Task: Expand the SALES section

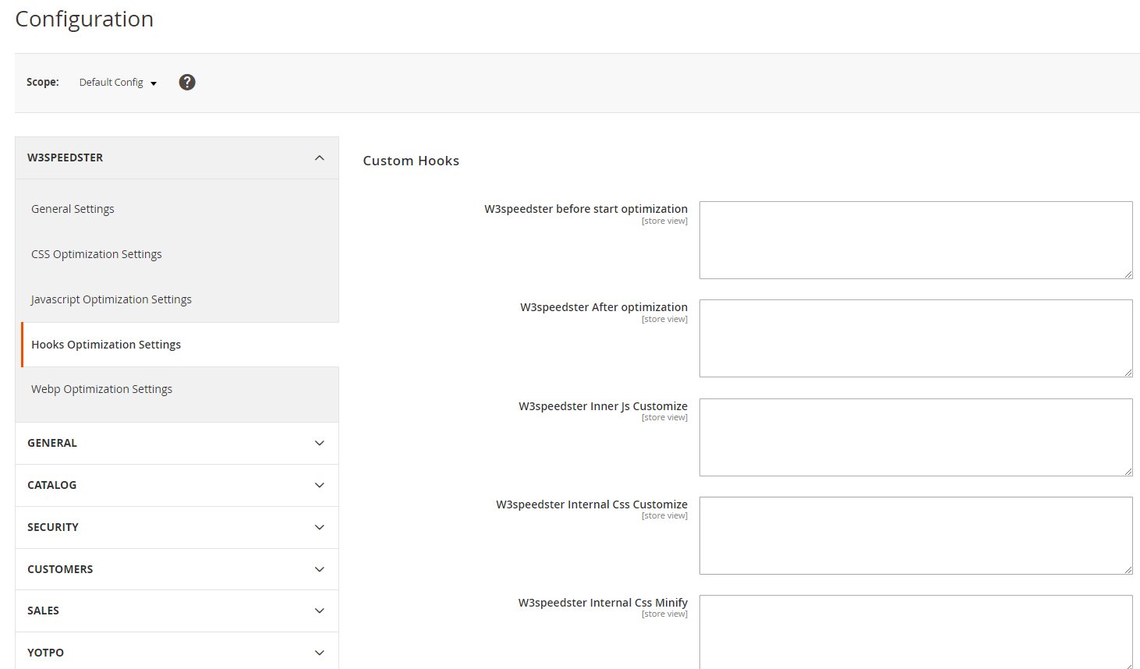Action: point(177,611)
